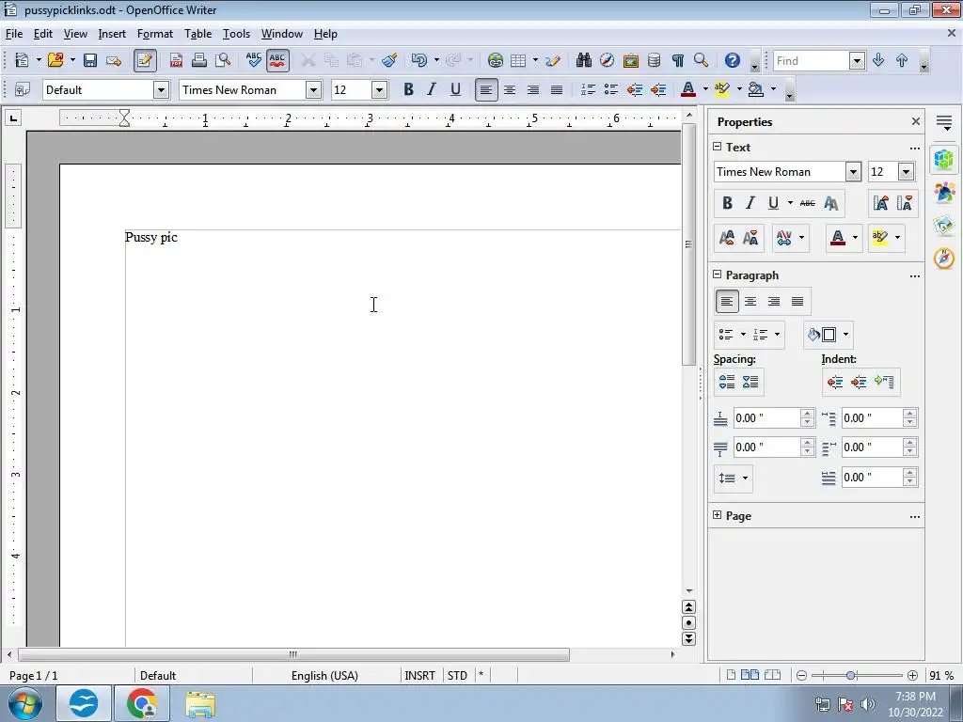Image resolution: width=963 pixels, height=722 pixels.
Task: Open the sidebar Navigator tab icon
Action: coord(944,259)
